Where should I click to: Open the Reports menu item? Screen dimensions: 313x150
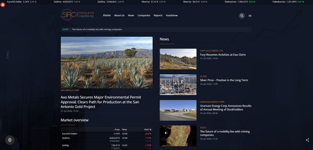158,15
